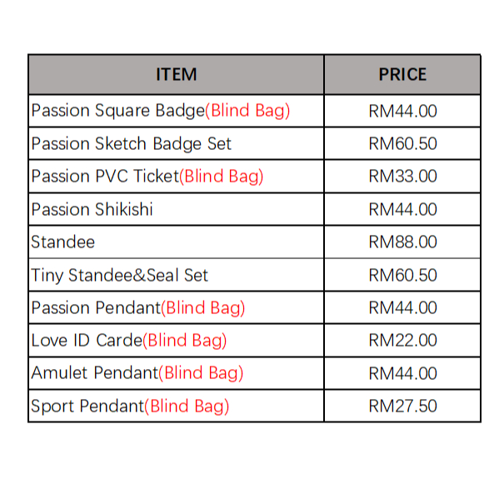The width and height of the screenshot is (504, 504).
Task: Click the Tiny Standee&Seal Set price
Action: (x=402, y=275)
